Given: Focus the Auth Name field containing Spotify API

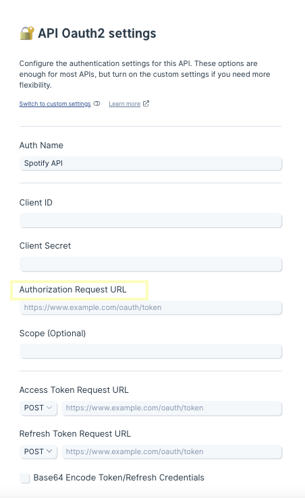Looking at the screenshot, I should coord(150,163).
